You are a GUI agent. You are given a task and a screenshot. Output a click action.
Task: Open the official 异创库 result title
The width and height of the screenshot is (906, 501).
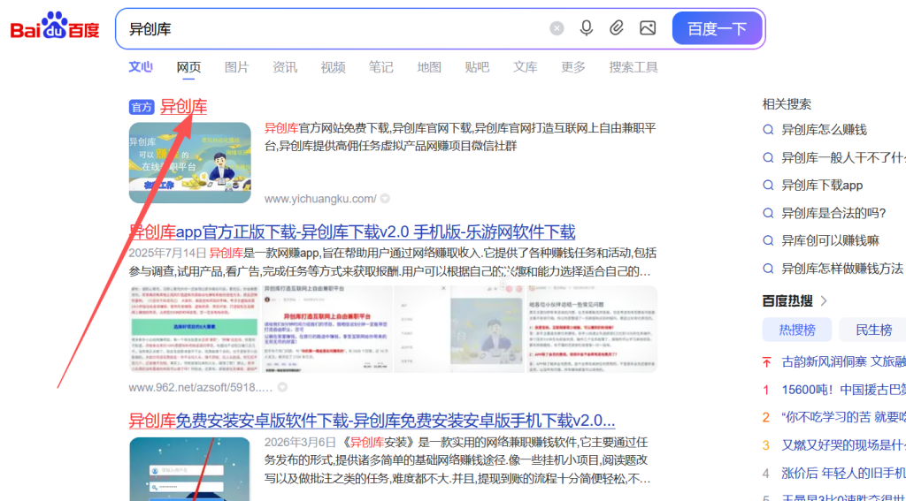(183, 107)
